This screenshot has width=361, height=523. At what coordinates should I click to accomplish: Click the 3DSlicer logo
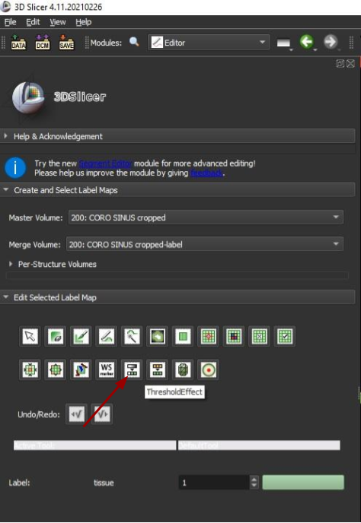(x=59, y=98)
